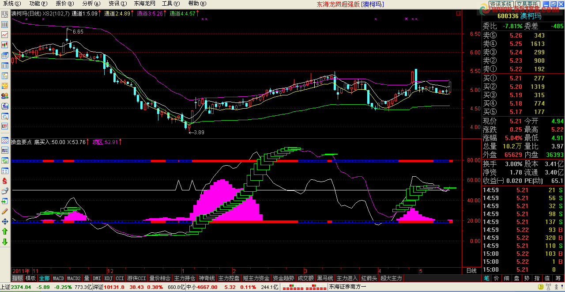Click the two-people users icon

coord(5,96)
